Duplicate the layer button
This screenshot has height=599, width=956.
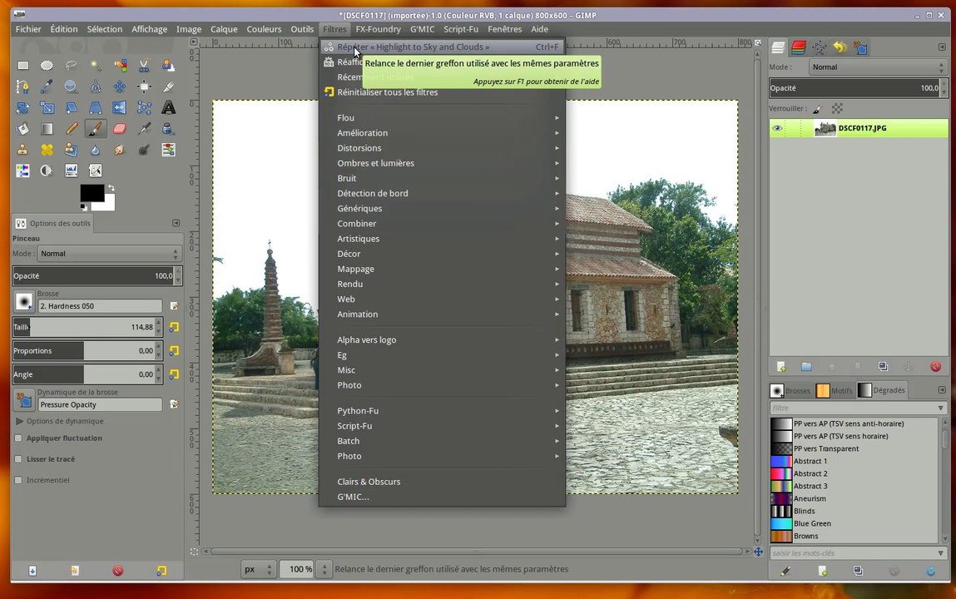click(x=883, y=366)
